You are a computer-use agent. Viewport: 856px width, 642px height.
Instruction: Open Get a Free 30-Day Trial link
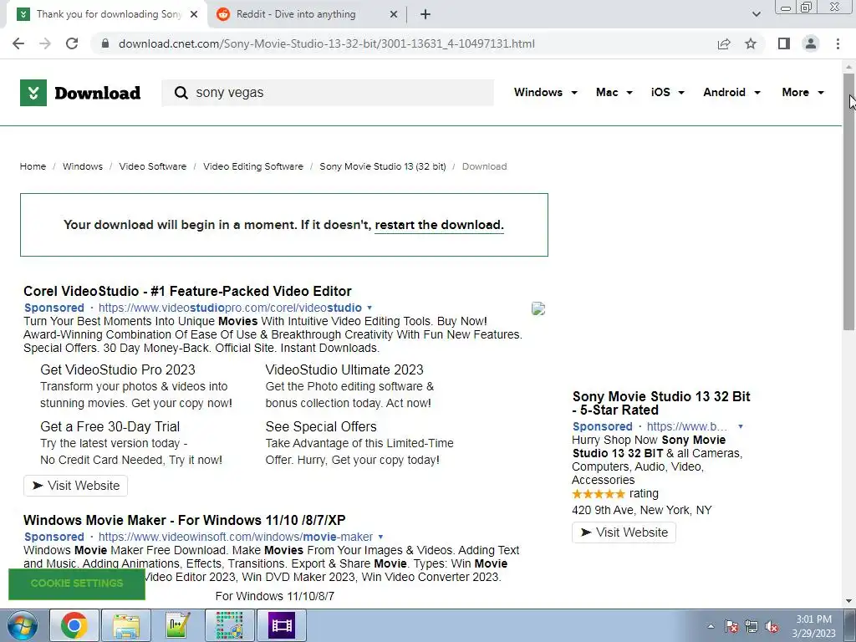(110, 426)
